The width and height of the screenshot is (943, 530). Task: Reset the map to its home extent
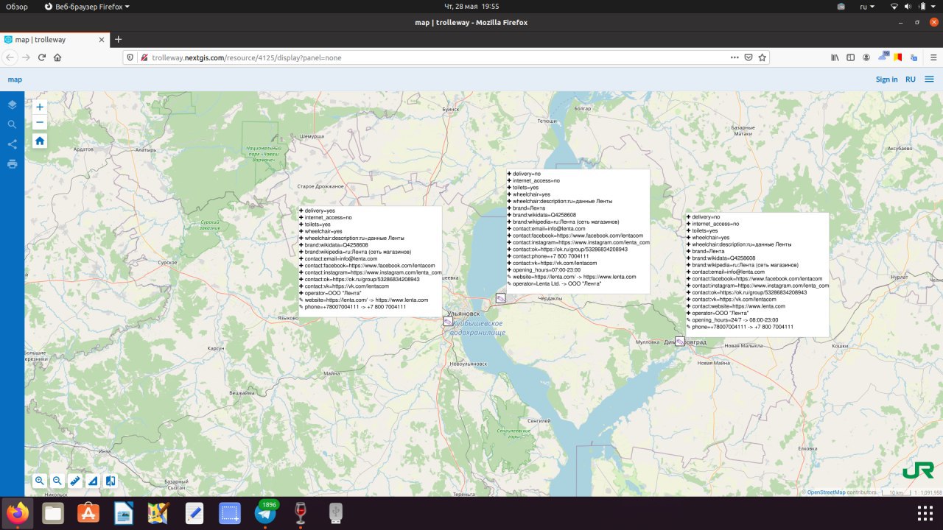pyautogui.click(x=40, y=141)
